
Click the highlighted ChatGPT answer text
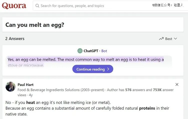[86, 59]
